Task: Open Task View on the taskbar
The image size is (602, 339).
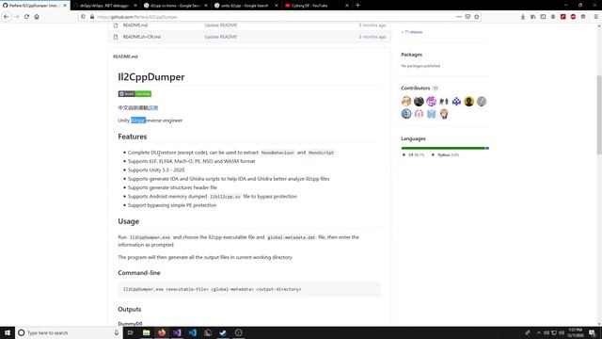Action: (131, 332)
